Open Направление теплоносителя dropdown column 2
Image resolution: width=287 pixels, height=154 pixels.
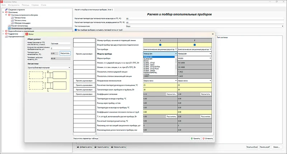coord(194,81)
